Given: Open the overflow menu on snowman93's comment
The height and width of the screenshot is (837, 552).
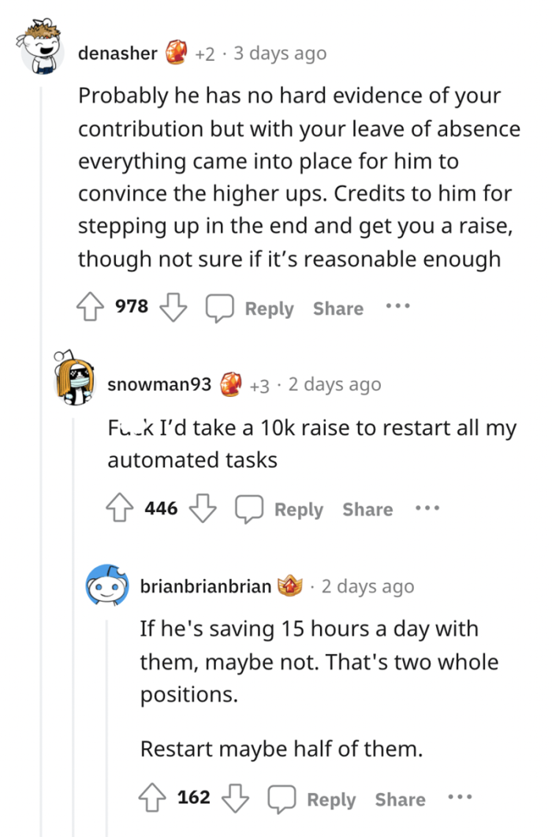Looking at the screenshot, I should click(427, 509).
